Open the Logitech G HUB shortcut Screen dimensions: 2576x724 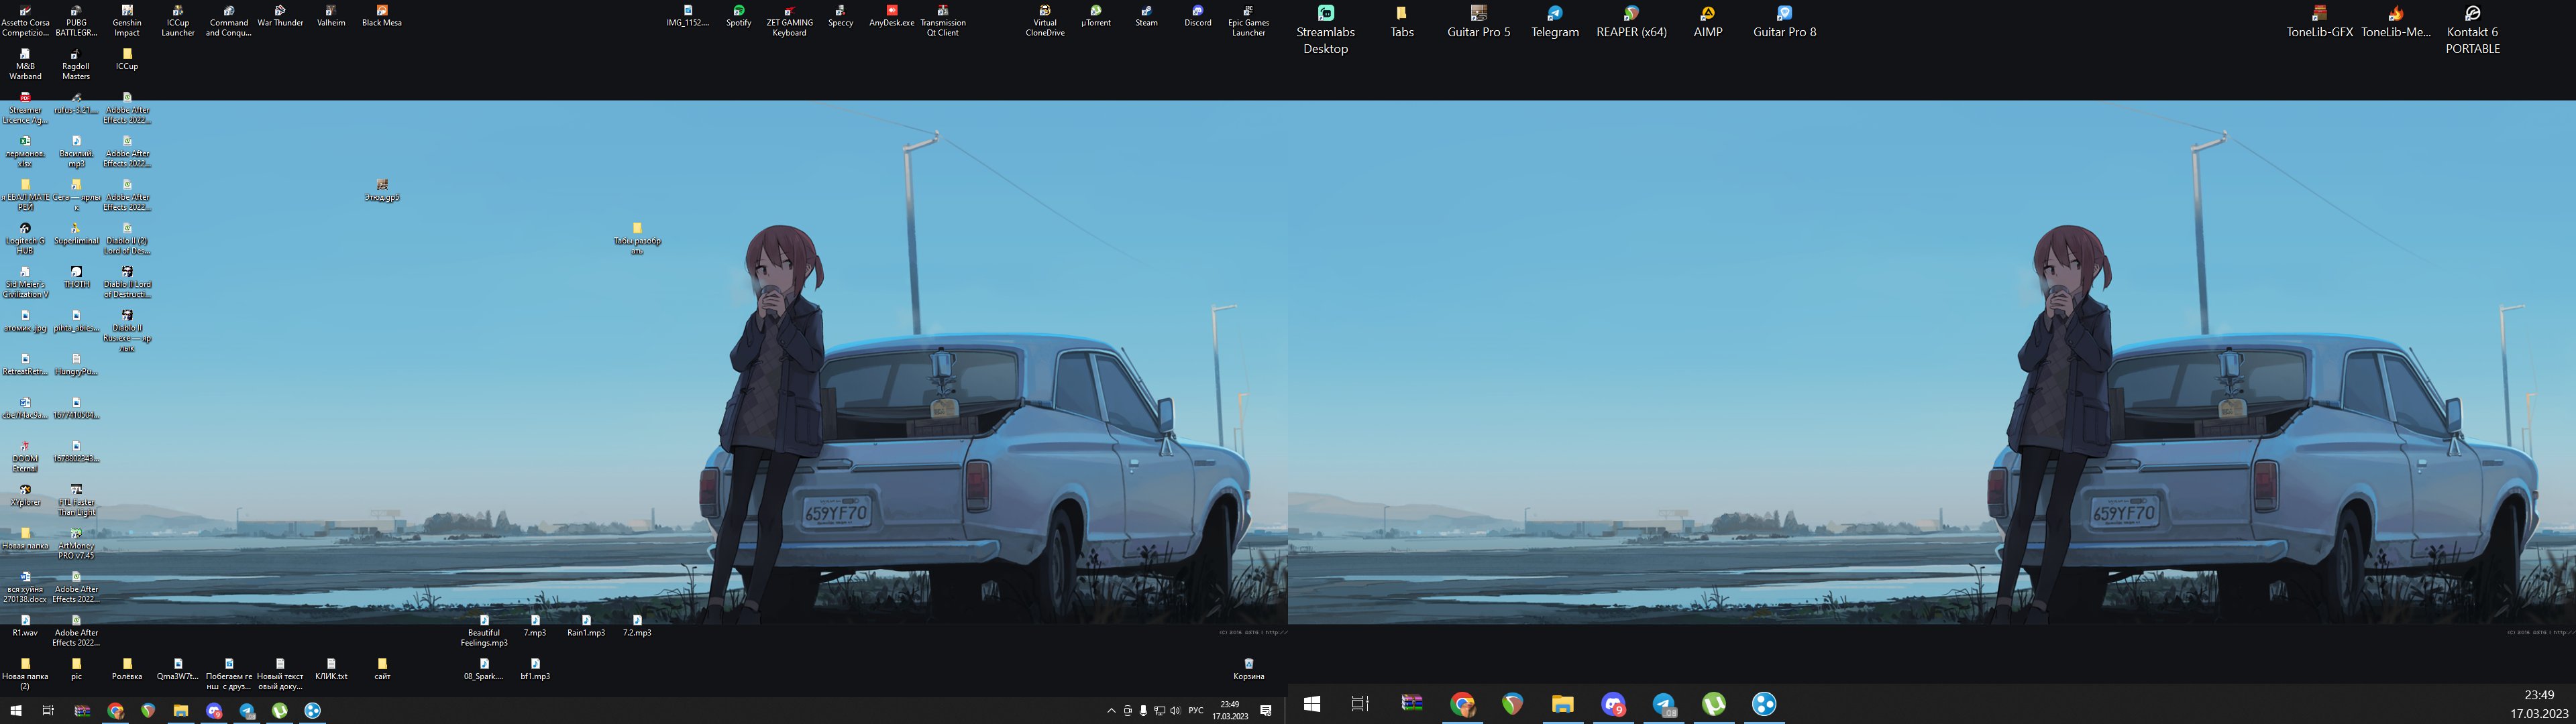point(25,240)
